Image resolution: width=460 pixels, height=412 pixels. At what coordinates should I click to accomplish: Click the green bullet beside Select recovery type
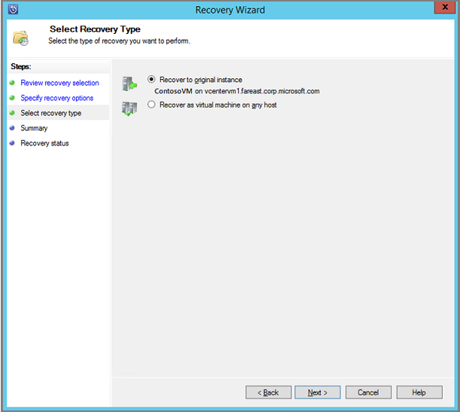pos(12,113)
